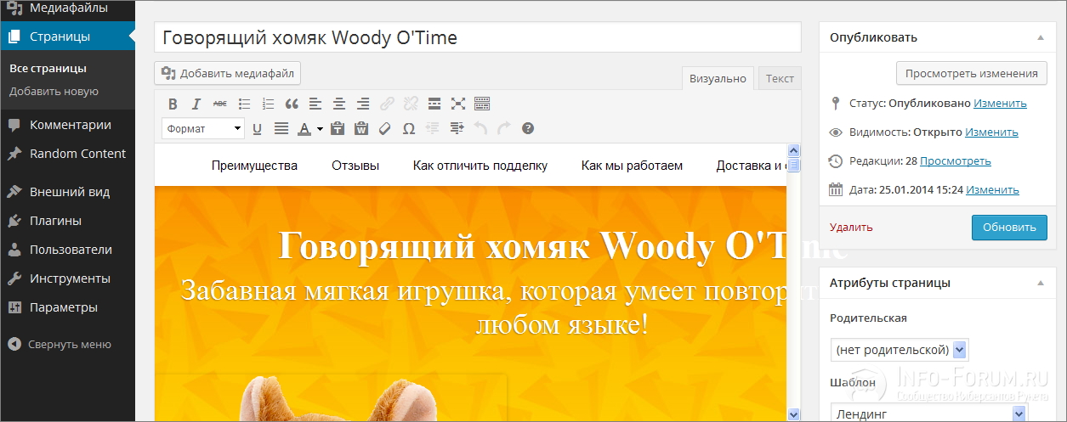Click Преимущества in the page navigation

(254, 166)
